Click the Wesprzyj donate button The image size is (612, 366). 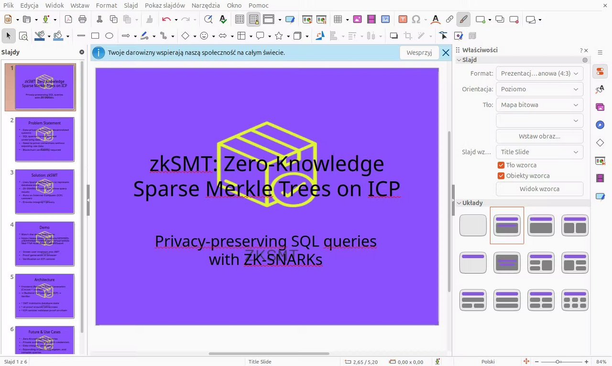[x=419, y=53]
